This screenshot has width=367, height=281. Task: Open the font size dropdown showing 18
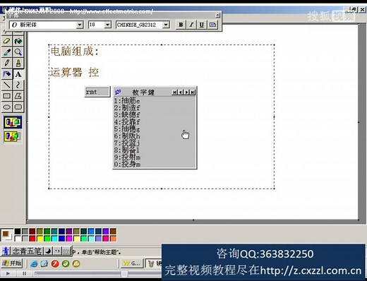(107, 25)
